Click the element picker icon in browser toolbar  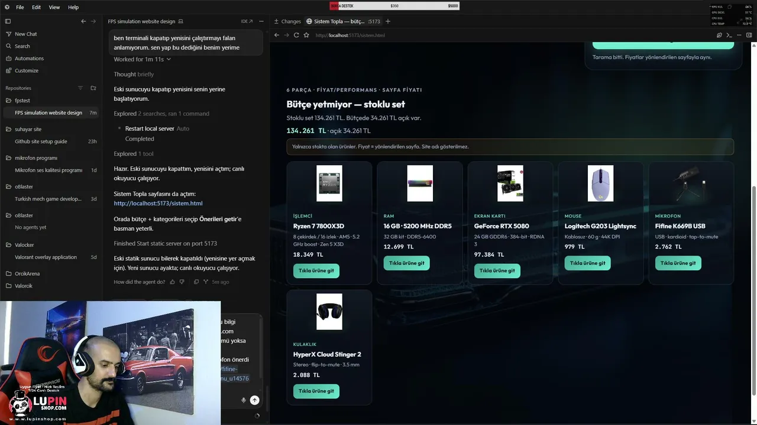[719, 35]
